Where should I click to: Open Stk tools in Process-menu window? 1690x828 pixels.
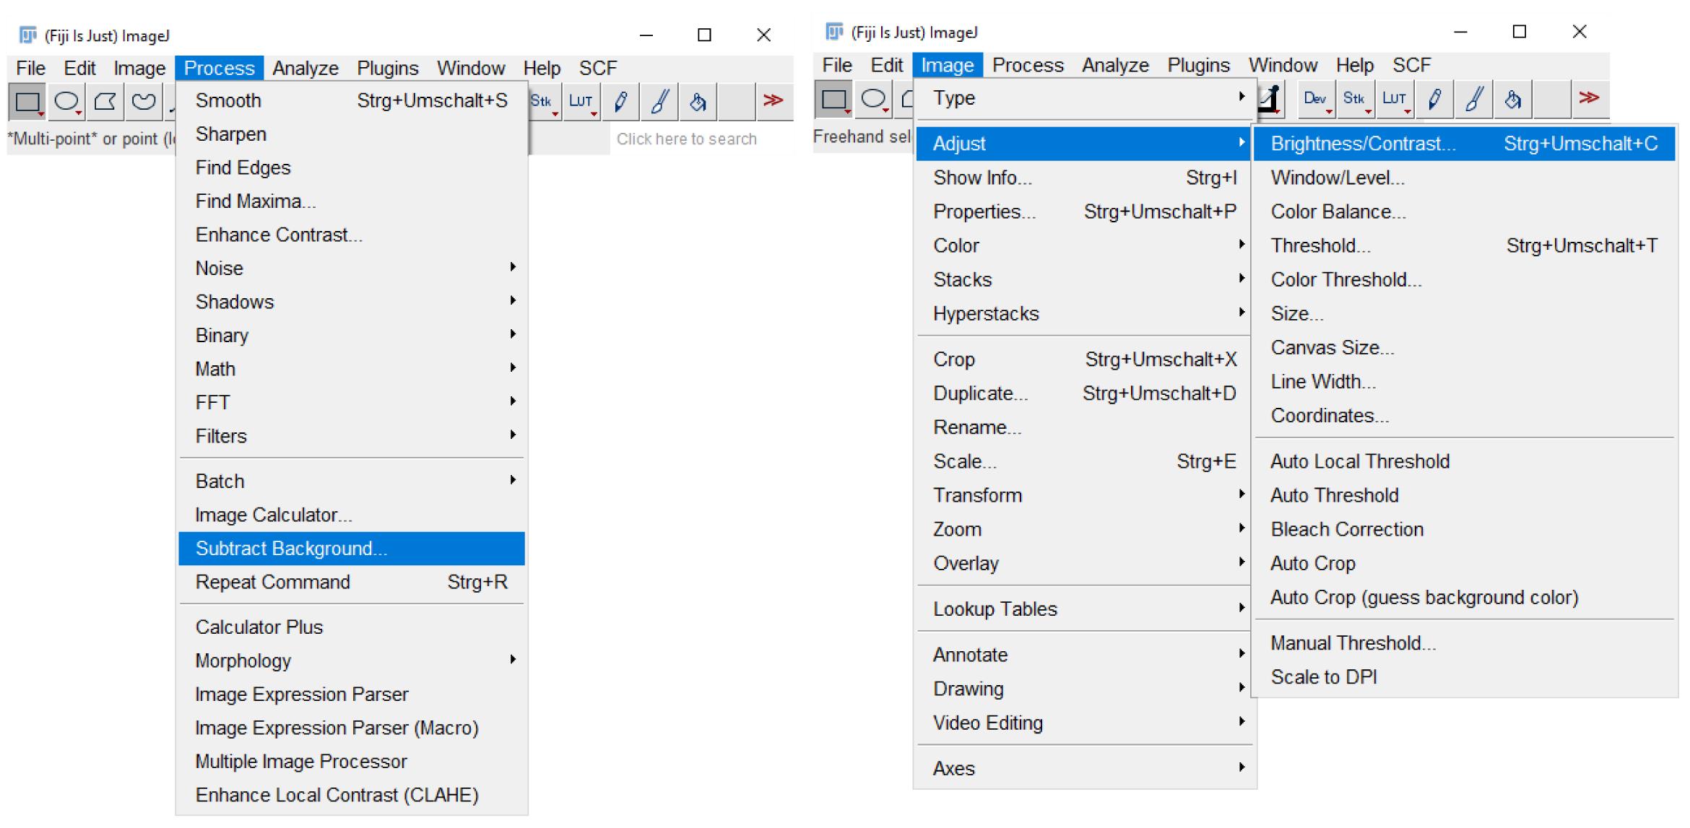click(x=542, y=102)
